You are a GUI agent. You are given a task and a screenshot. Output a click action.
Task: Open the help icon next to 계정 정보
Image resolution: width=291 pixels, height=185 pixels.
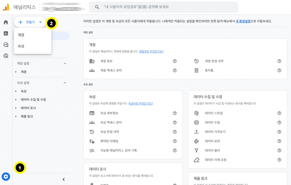(174, 61)
